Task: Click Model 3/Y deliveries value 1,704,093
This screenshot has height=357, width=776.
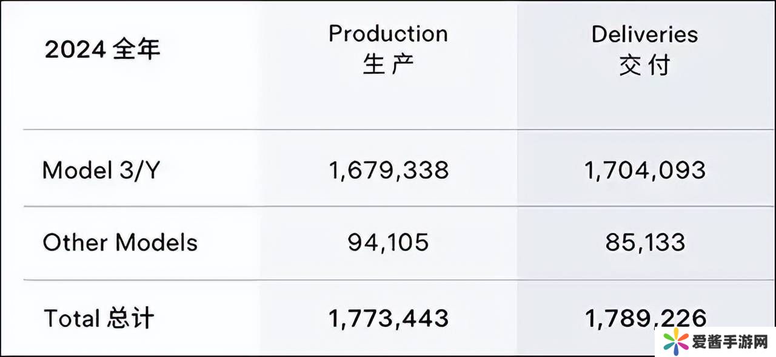Action: click(x=645, y=171)
